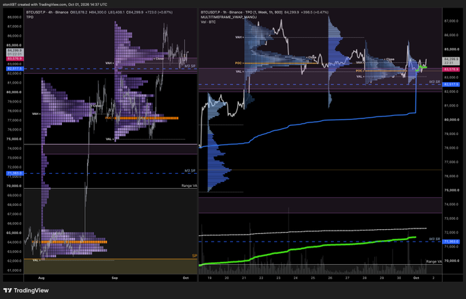Click the 65,000.0 label on left price axis
The width and height of the screenshot is (466, 299).
[x=14, y=233]
